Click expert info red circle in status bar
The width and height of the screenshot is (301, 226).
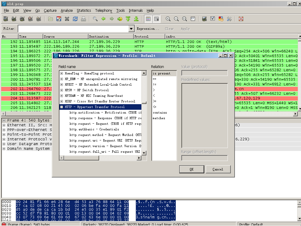click(x=4, y=224)
